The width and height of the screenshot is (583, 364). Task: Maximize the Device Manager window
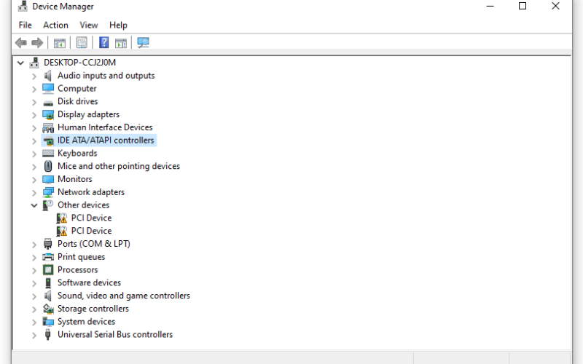523,6
